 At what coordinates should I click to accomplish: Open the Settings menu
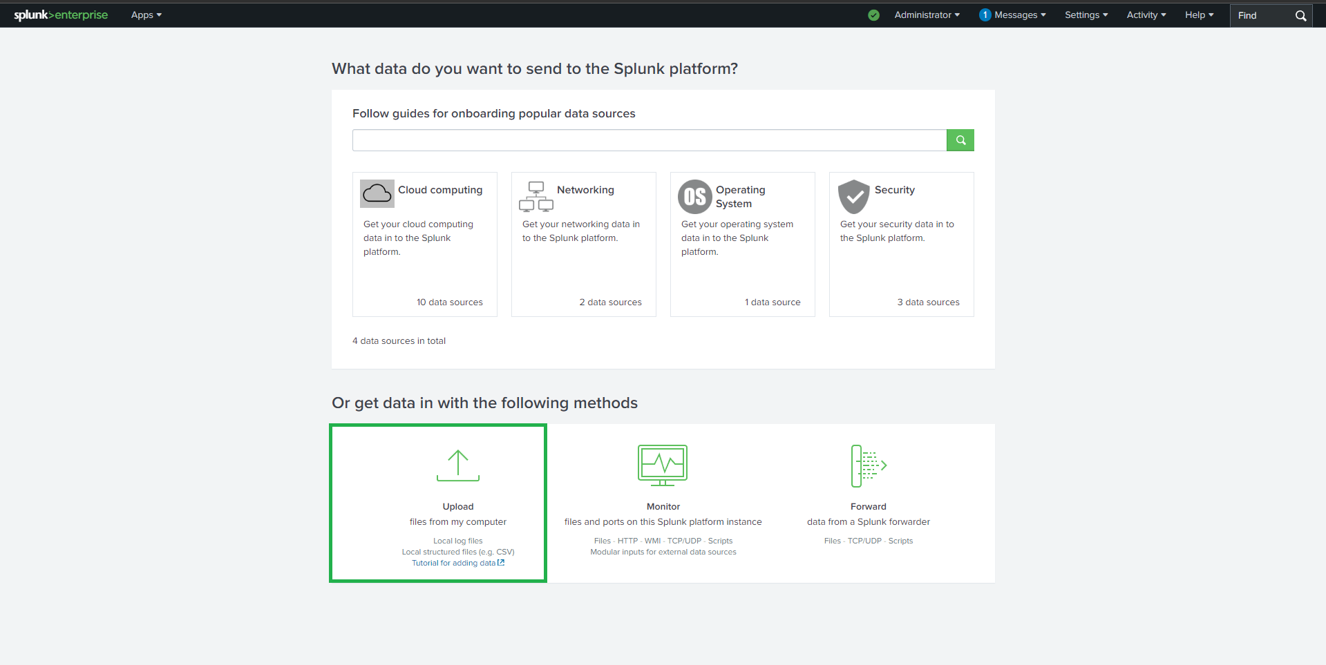coord(1086,15)
